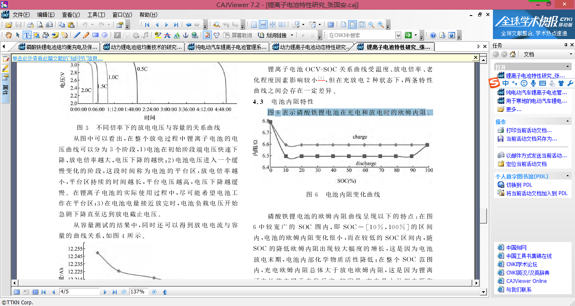
Task: Click the page number field showing 4/5
Action: [79, 292]
